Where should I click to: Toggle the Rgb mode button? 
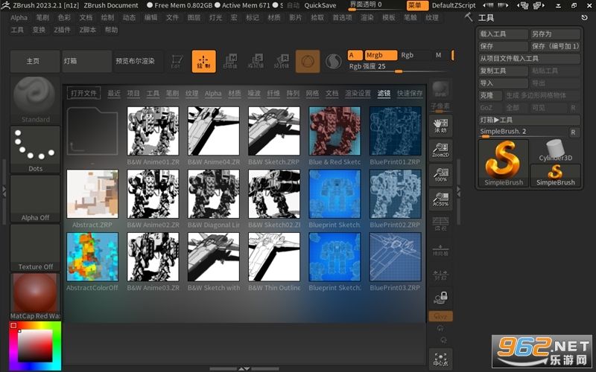coord(416,55)
